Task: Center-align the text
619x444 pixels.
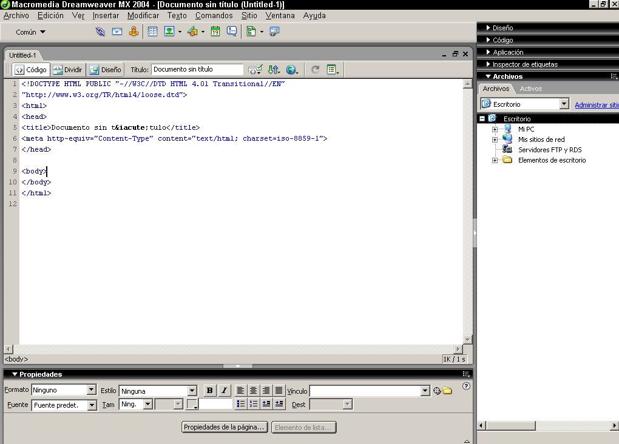Action: pos(254,391)
